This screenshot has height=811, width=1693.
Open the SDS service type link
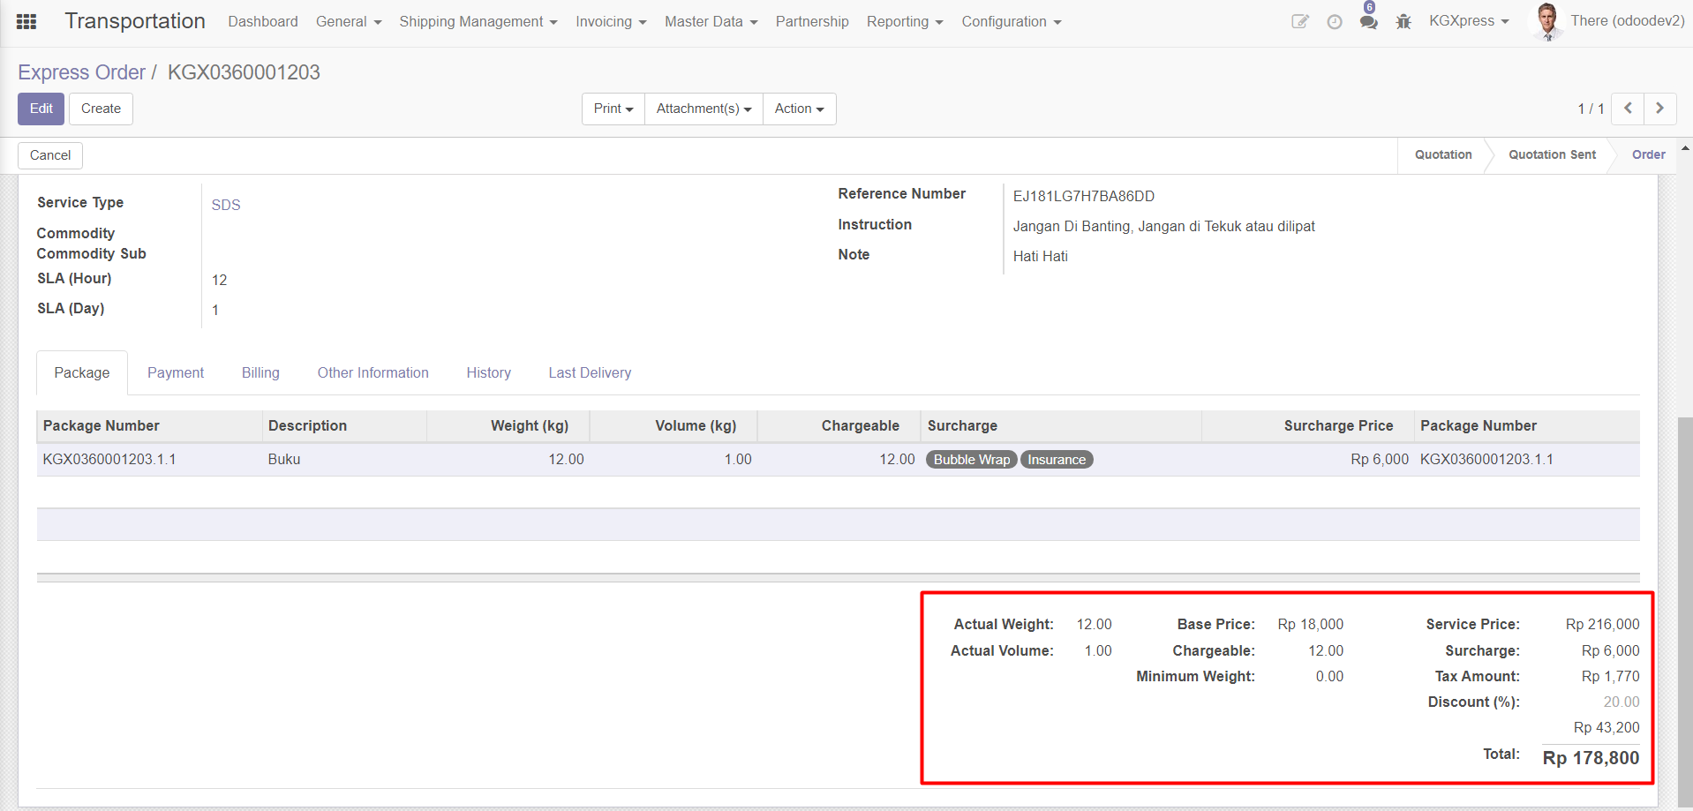[226, 205]
